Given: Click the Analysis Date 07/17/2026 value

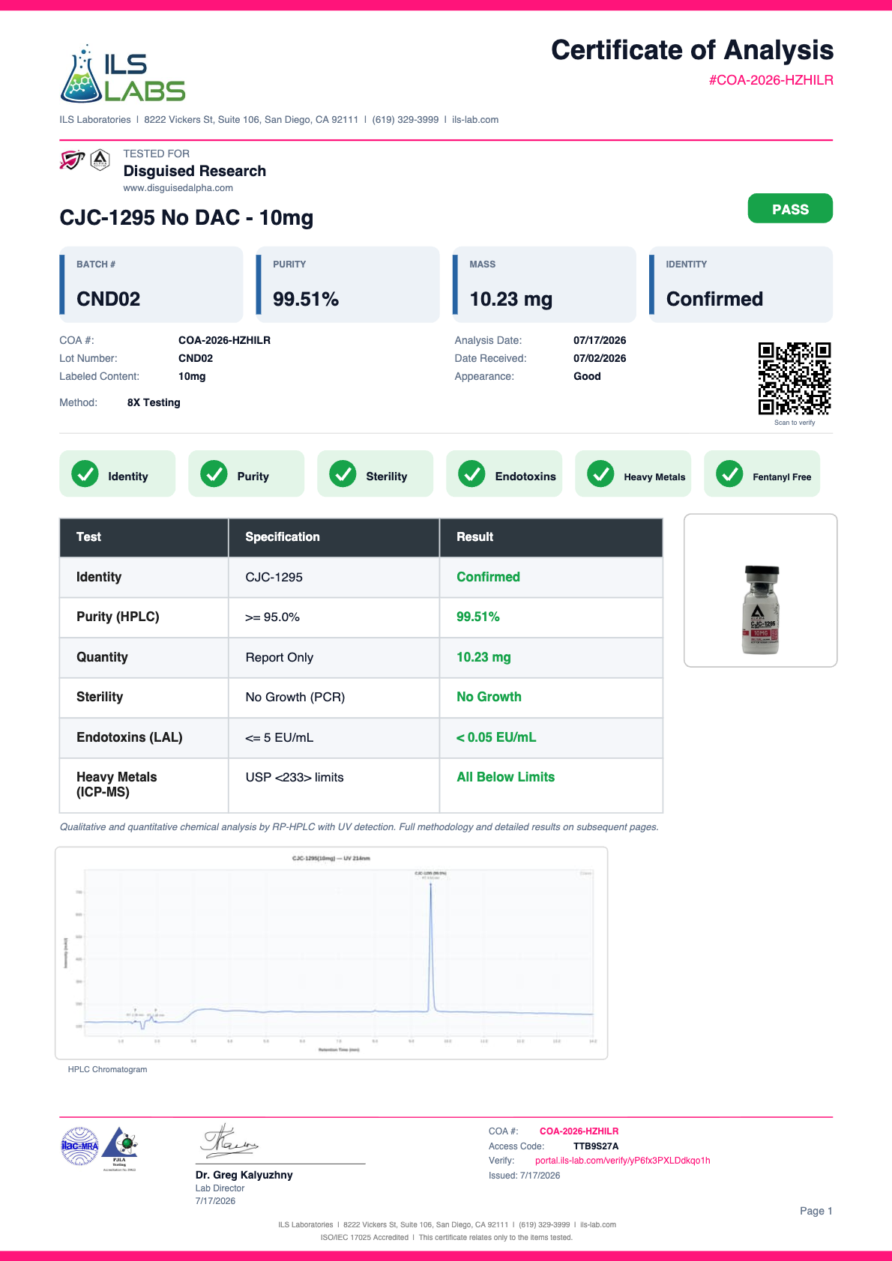Looking at the screenshot, I should [x=600, y=340].
